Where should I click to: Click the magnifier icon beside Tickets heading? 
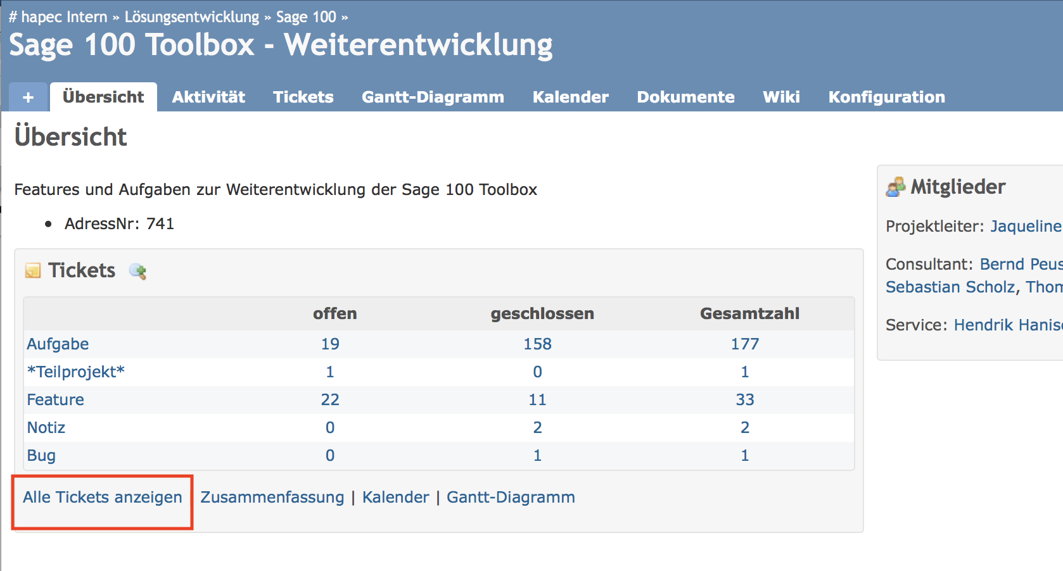pyautogui.click(x=137, y=272)
